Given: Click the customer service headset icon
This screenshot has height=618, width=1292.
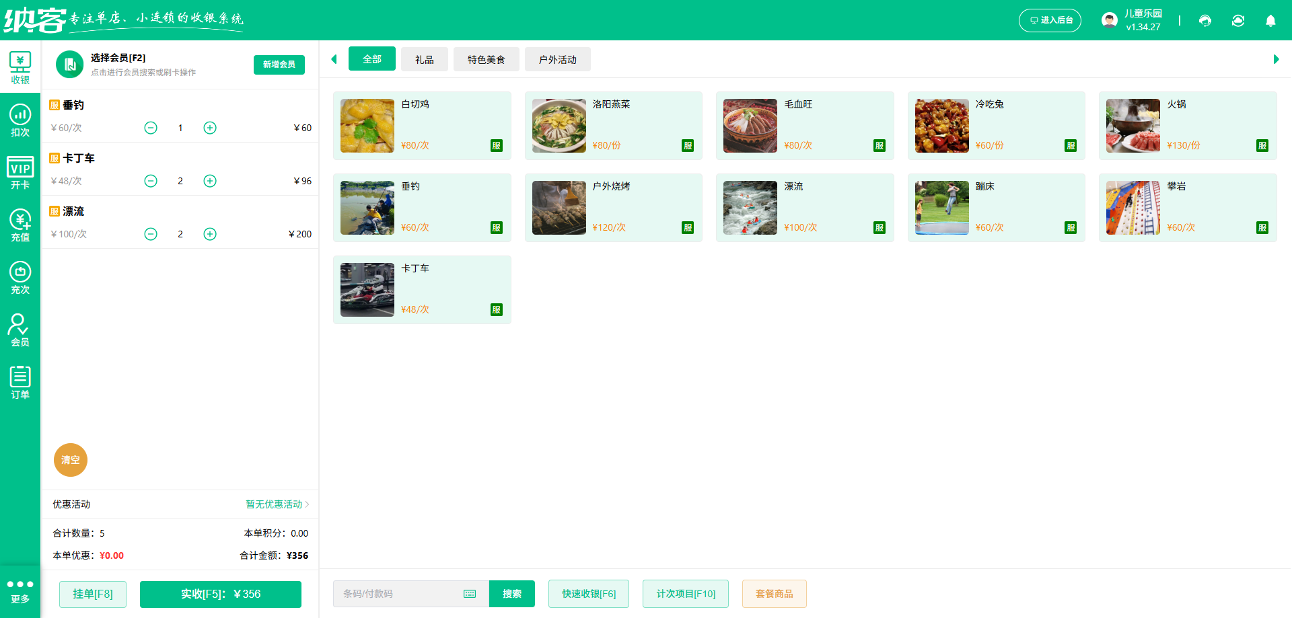Looking at the screenshot, I should coord(1205,21).
